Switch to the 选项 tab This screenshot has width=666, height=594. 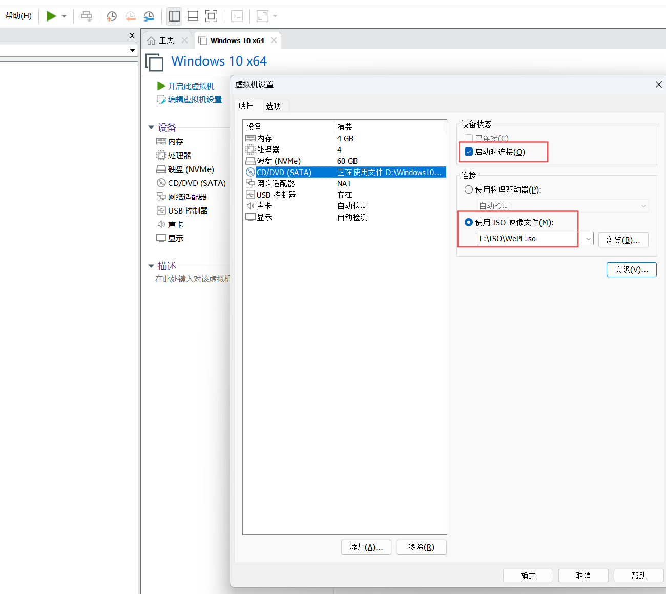(x=273, y=106)
